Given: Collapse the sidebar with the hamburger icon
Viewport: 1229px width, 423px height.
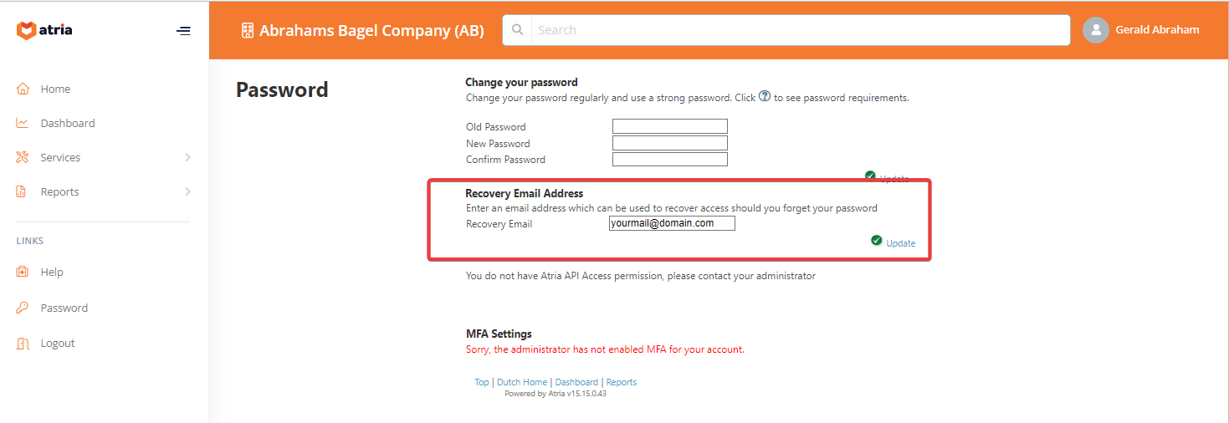Looking at the screenshot, I should click(183, 31).
